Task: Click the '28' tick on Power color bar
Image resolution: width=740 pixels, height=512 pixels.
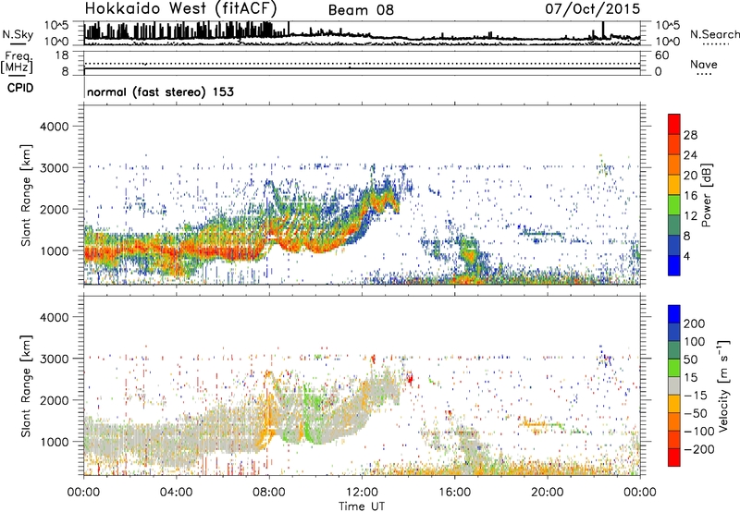Action: (x=690, y=135)
